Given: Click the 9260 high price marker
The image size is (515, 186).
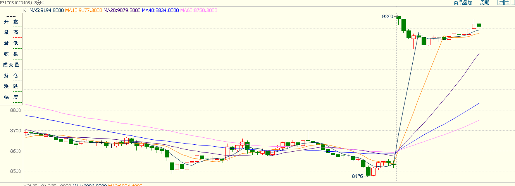Looking at the screenshot, I should click(x=387, y=17).
